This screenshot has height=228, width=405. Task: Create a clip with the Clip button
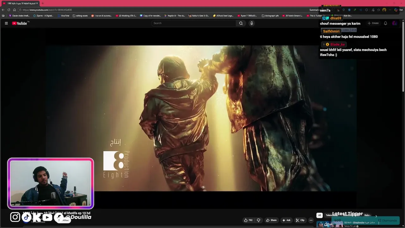300,220
